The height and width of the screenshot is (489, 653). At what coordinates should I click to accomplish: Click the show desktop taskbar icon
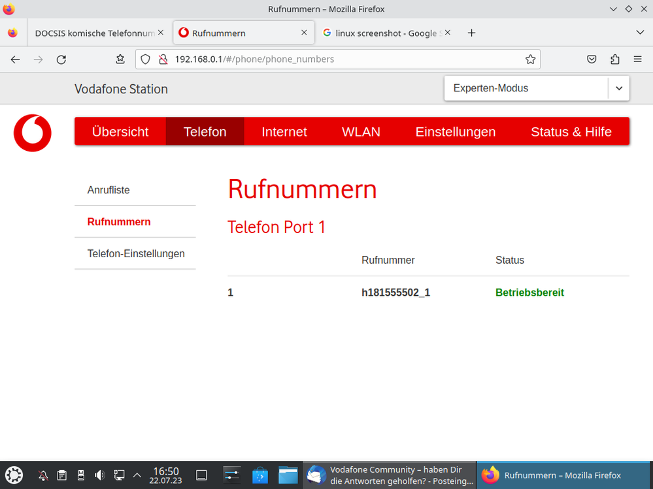tap(201, 475)
